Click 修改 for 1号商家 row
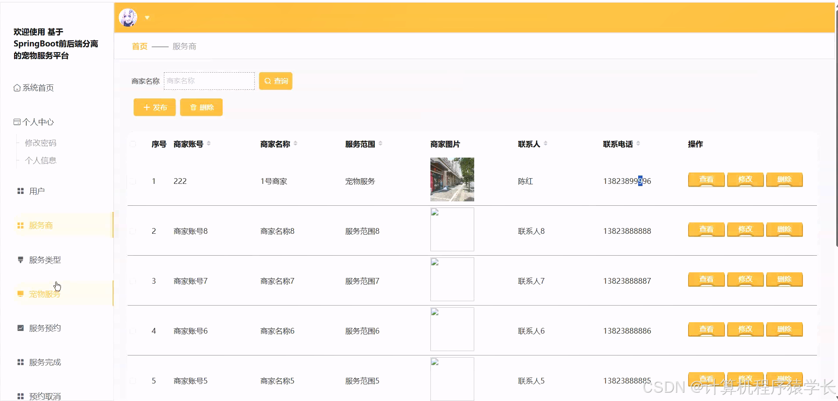The height and width of the screenshot is (401, 838). click(x=745, y=179)
